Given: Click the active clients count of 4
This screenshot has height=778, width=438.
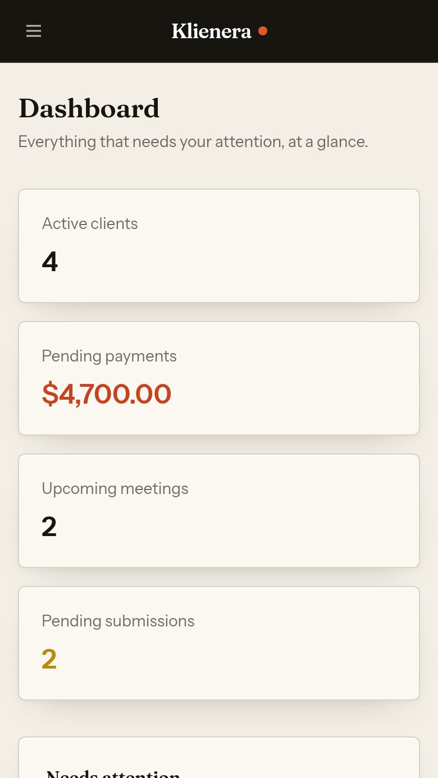Looking at the screenshot, I should point(49,262).
